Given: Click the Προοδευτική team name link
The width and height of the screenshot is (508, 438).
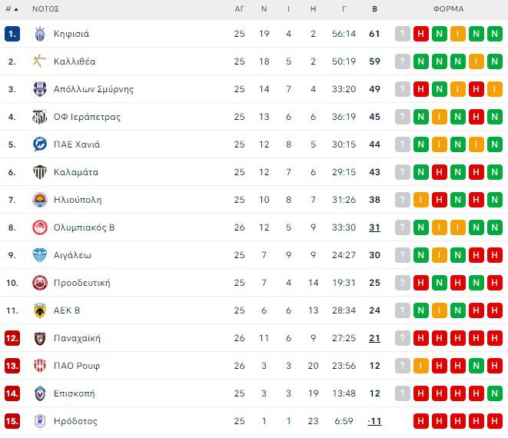Looking at the screenshot, I should click(x=81, y=283).
